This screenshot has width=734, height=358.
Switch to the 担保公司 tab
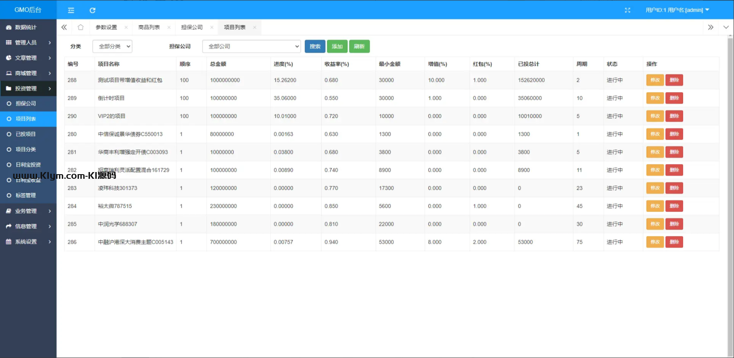[192, 27]
